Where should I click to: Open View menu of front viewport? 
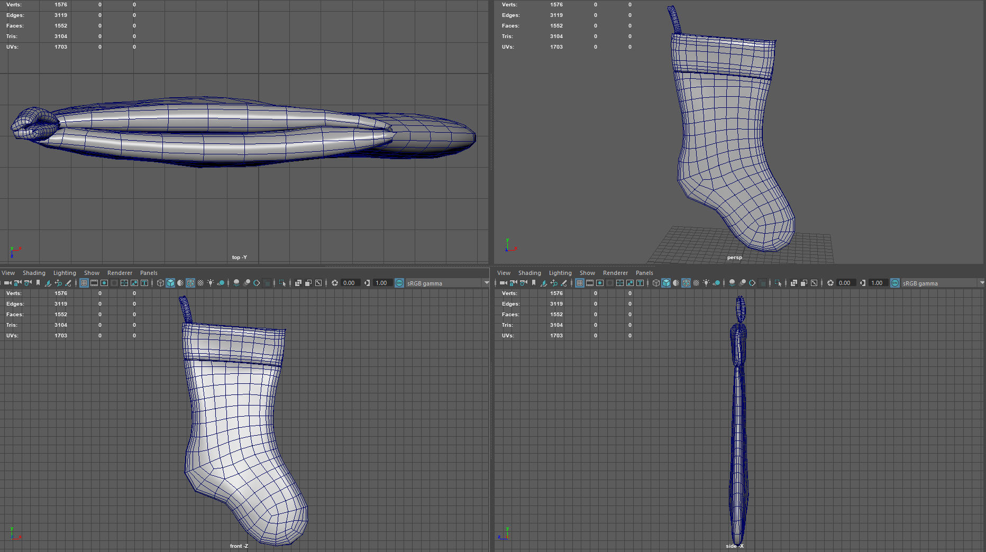coord(8,273)
